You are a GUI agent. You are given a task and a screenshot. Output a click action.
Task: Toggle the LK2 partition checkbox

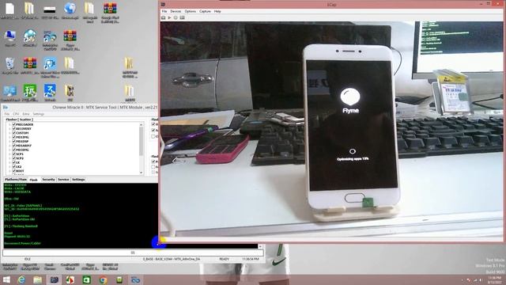click(x=14, y=167)
